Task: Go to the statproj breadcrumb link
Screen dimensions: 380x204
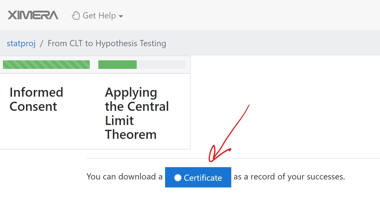Action: pyautogui.click(x=21, y=43)
